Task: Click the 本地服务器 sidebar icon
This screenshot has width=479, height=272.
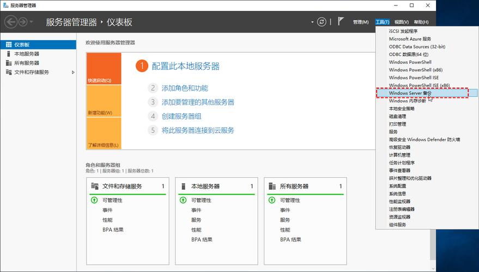Action: point(9,54)
